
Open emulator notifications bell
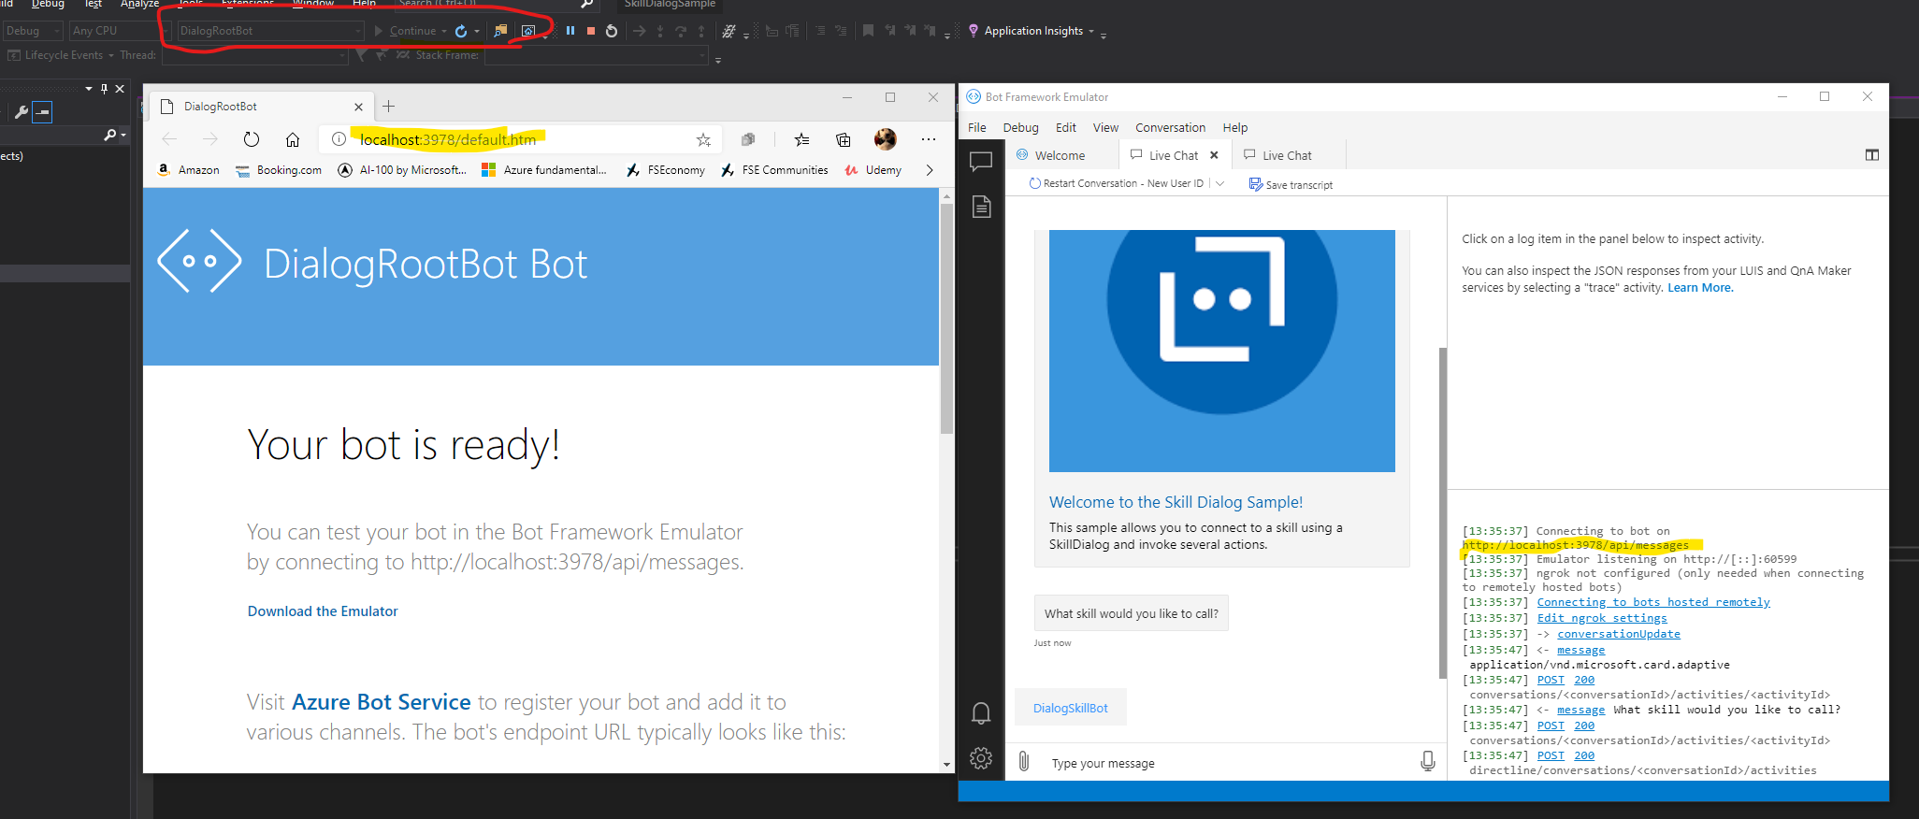pyautogui.click(x=981, y=713)
